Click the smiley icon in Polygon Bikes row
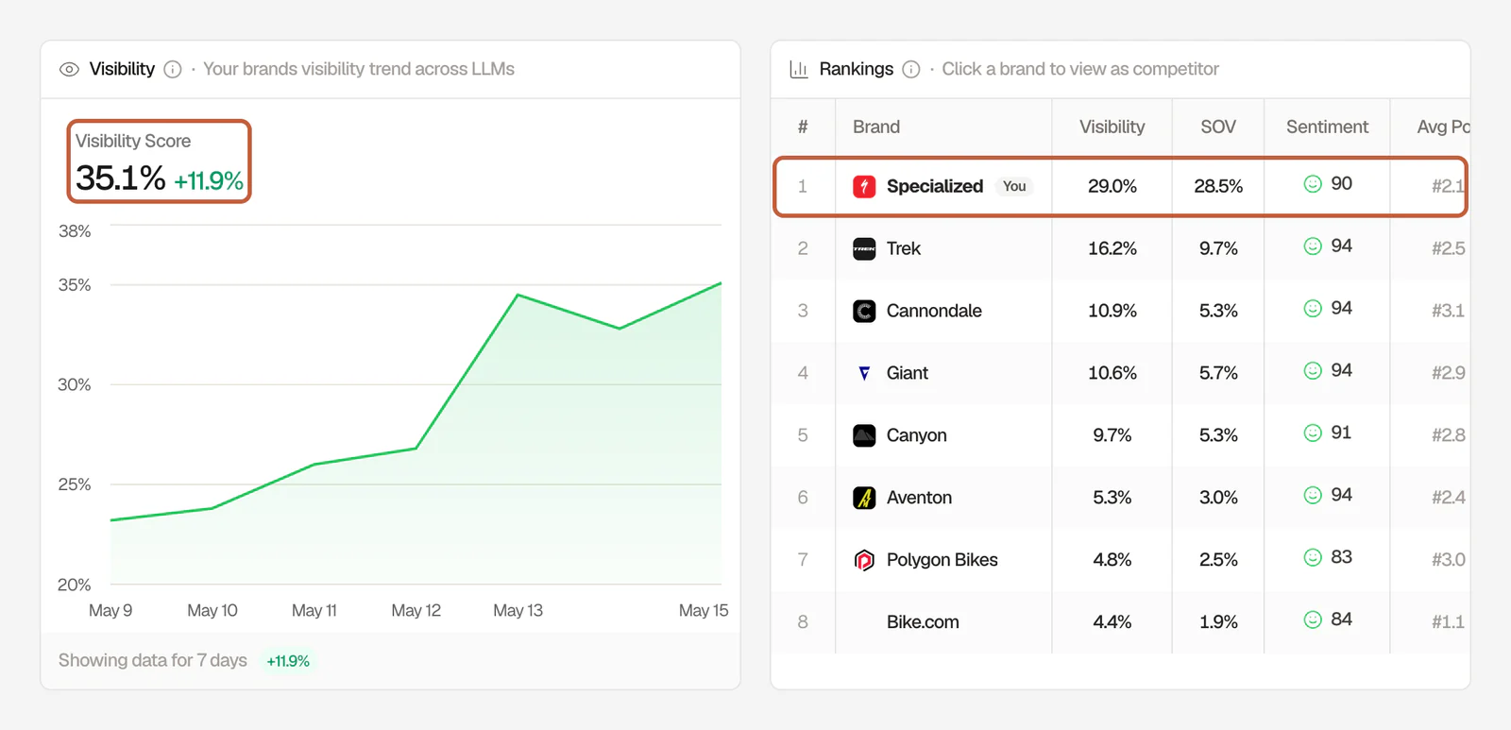 pyautogui.click(x=1313, y=557)
